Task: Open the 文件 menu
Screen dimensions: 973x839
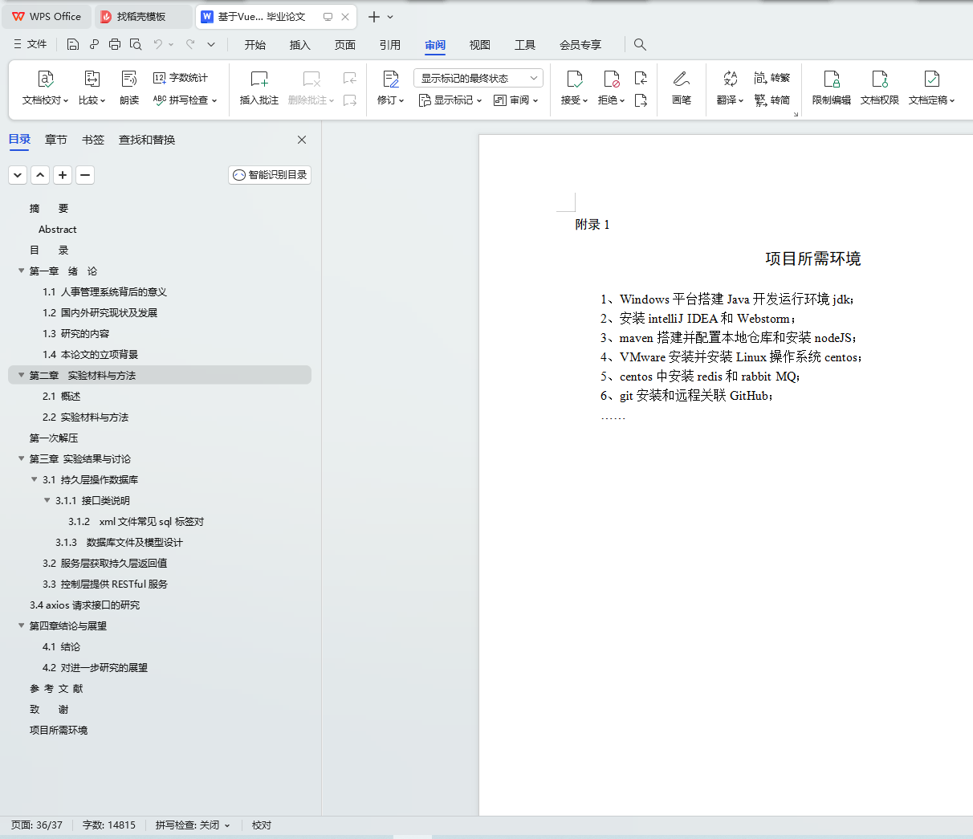Action: 31,44
